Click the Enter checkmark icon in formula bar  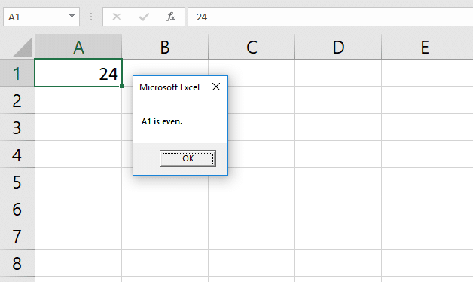[144, 17]
